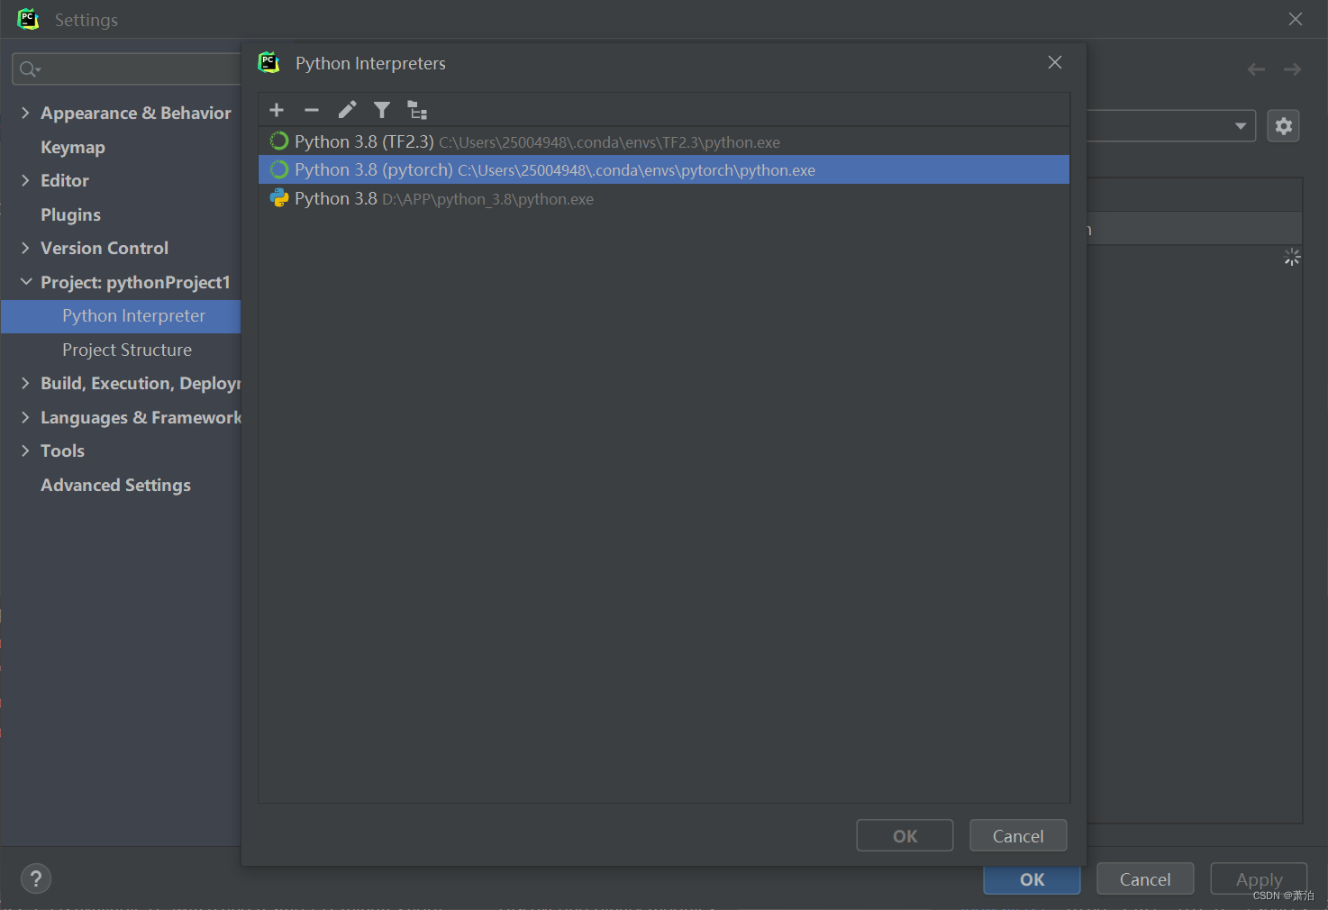Click the Python logo of D:\APP interpreter
The width and height of the screenshot is (1328, 910).
tap(279, 198)
